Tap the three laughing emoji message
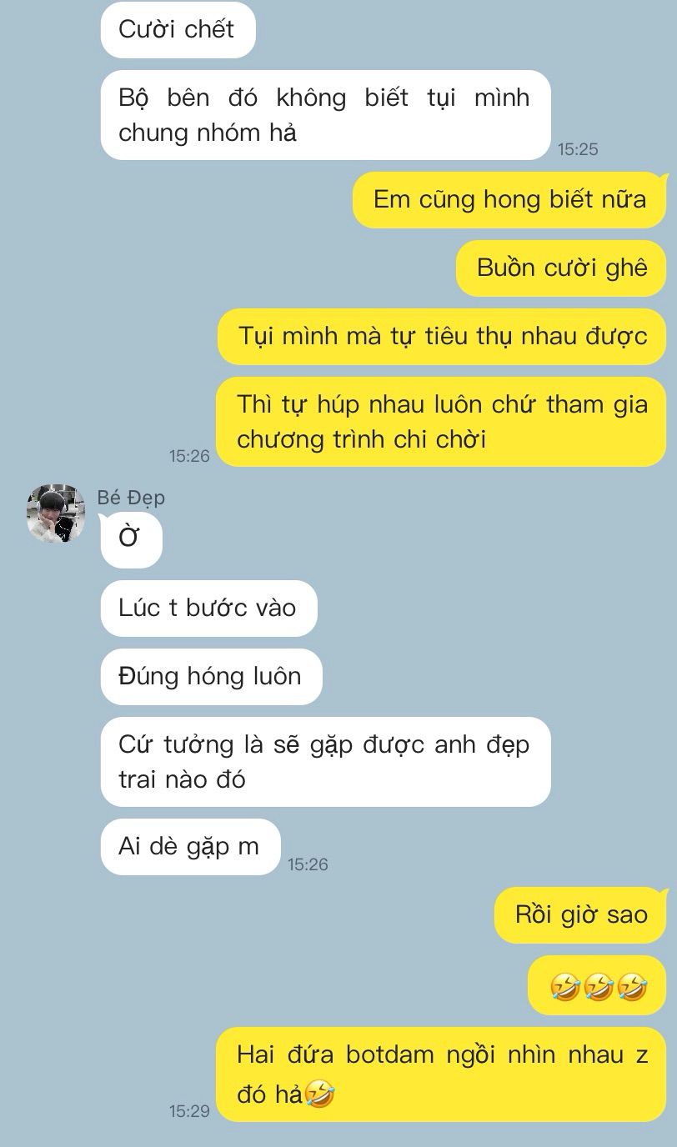The height and width of the screenshot is (1147, 677). tap(598, 985)
